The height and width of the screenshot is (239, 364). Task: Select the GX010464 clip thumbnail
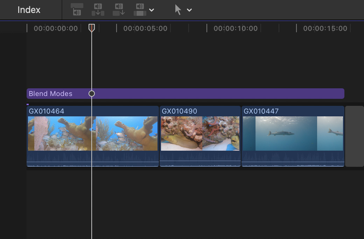coord(93,134)
